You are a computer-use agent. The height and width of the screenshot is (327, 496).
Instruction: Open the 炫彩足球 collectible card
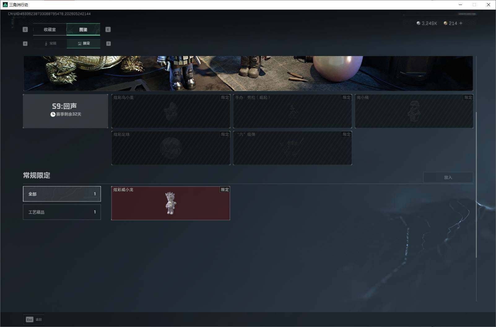coord(171,148)
